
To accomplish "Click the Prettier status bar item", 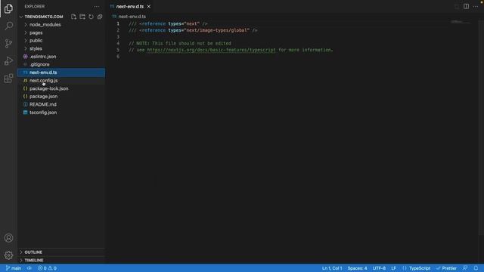I will (x=446, y=268).
